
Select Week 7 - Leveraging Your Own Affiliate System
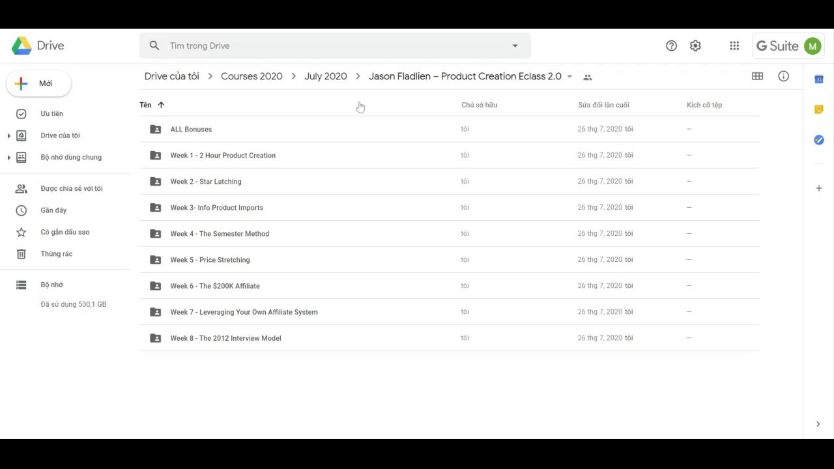[244, 311]
